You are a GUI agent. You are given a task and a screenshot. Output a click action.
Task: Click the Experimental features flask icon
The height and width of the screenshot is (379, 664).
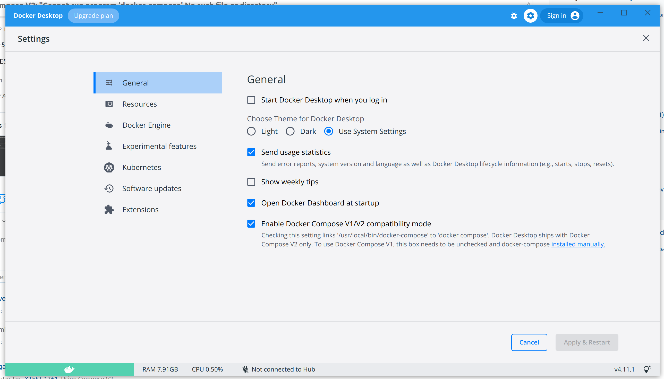[x=109, y=146]
